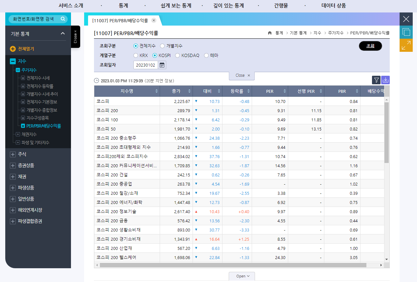The height and width of the screenshot is (282, 417).
Task: Click the filter icon above the table
Action: (376, 80)
